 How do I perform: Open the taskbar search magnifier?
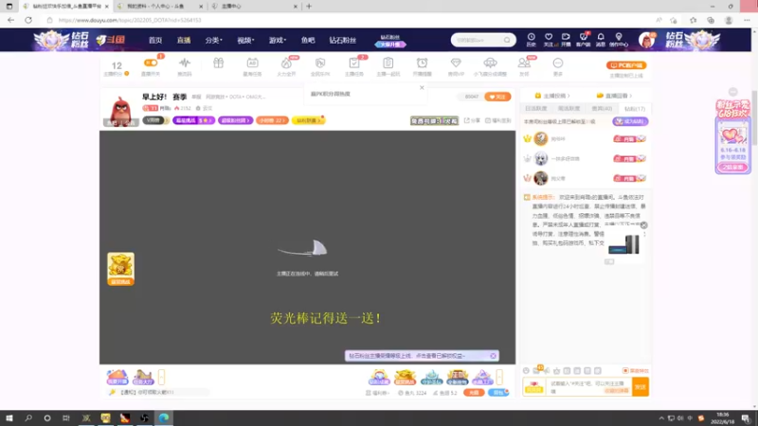pyautogui.click(x=28, y=417)
